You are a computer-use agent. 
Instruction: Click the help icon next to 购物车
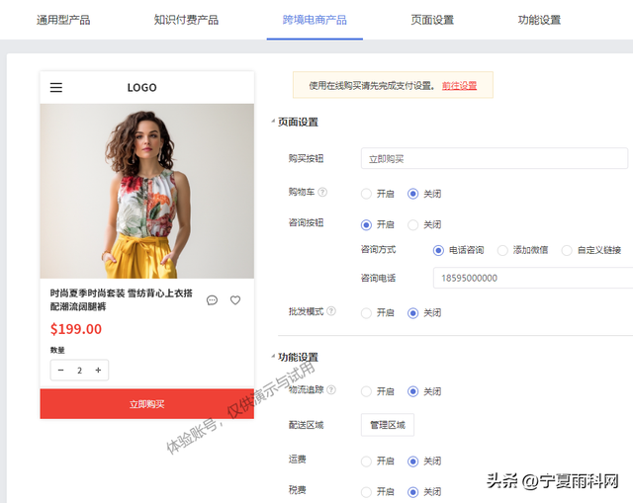(x=322, y=192)
